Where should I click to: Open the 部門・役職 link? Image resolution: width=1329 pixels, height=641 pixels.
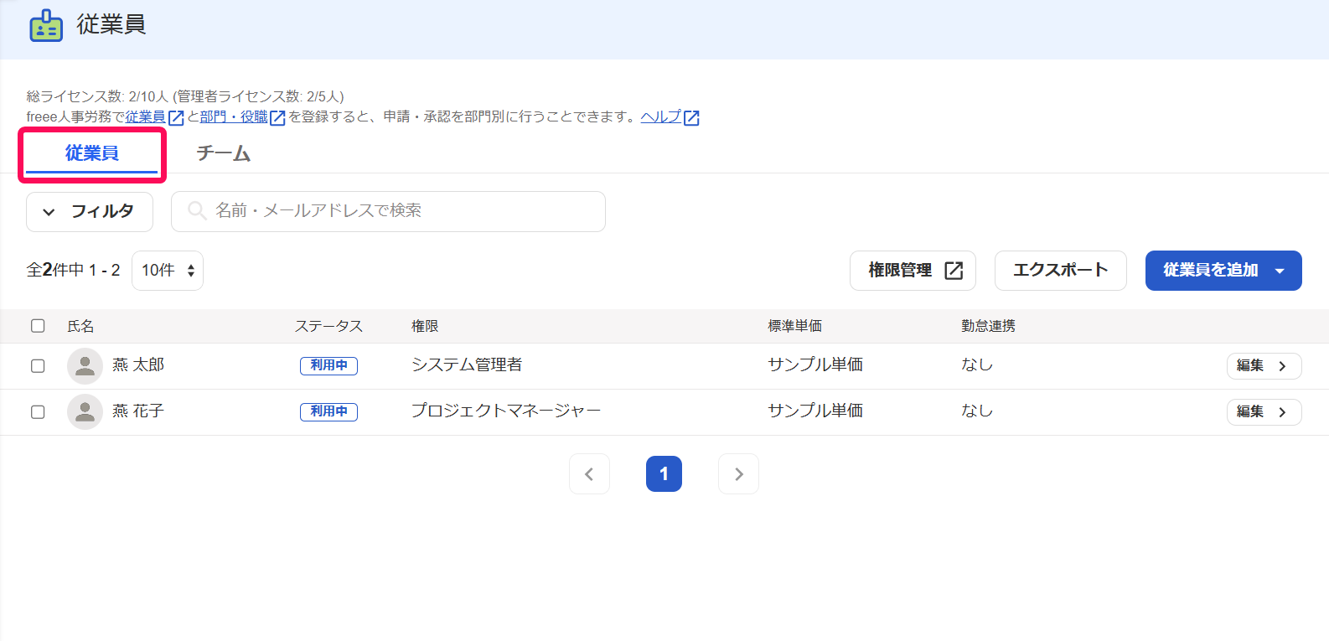234,117
